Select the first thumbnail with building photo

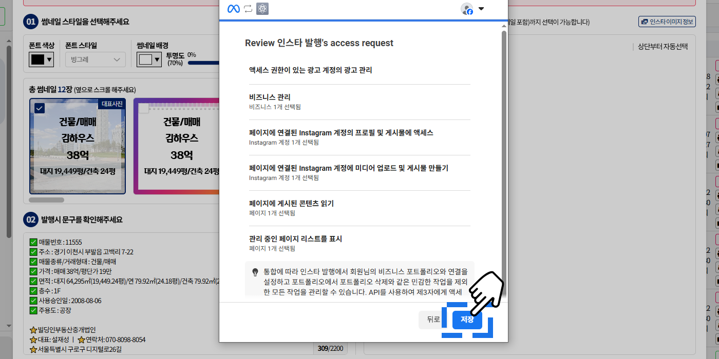click(78, 146)
